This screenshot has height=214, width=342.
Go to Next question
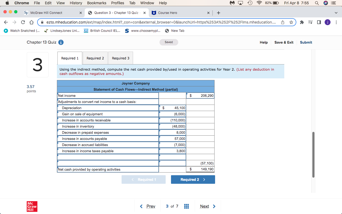click(x=208, y=206)
